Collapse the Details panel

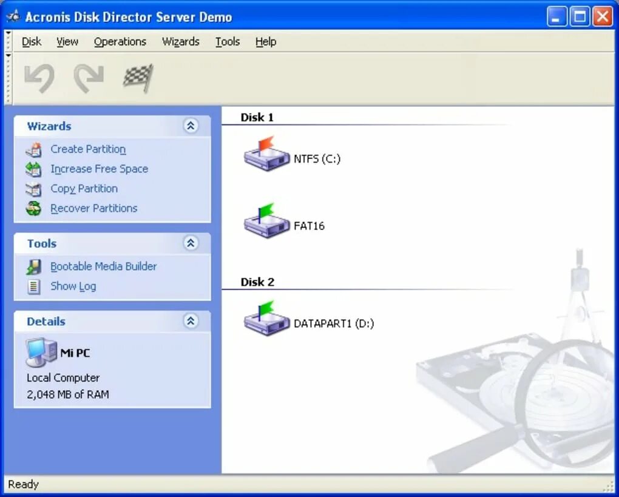[x=191, y=321]
